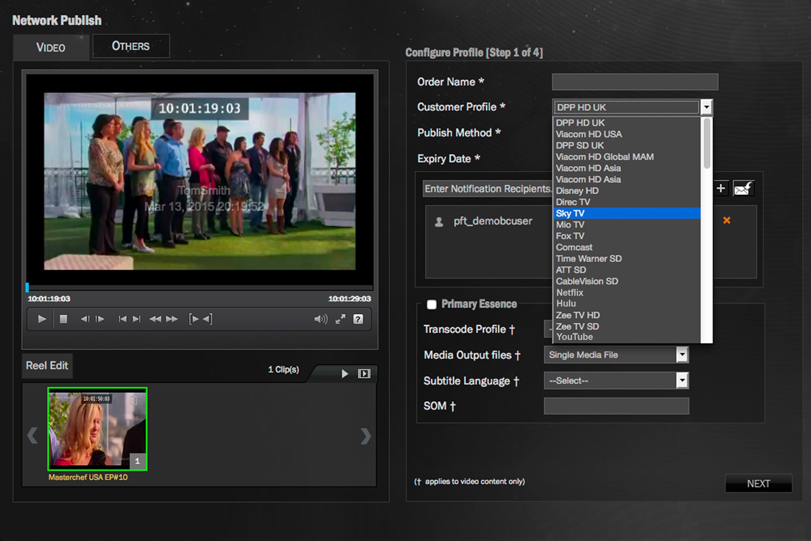Choose DPP HD UK from the list
The width and height of the screenshot is (811, 541).
pos(627,123)
